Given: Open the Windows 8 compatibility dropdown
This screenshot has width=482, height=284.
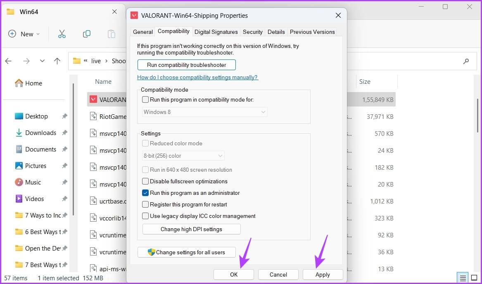Looking at the screenshot, I should point(205,112).
